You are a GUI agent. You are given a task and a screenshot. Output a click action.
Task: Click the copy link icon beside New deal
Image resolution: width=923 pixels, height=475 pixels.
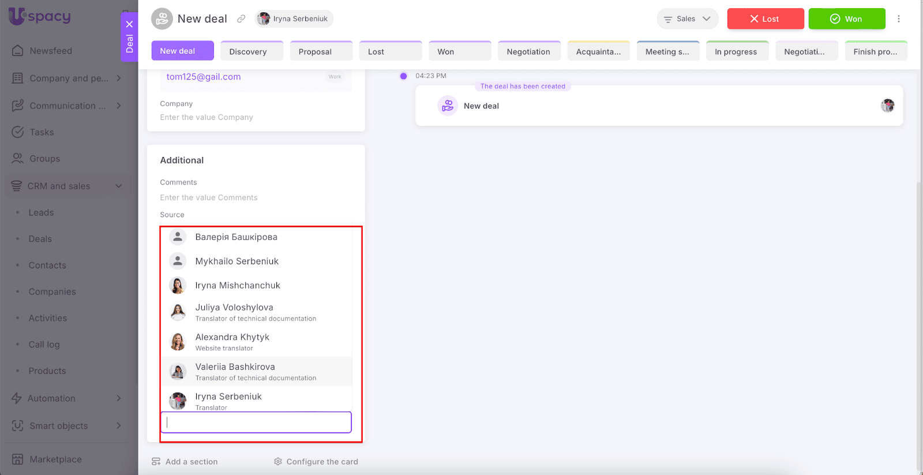click(241, 19)
